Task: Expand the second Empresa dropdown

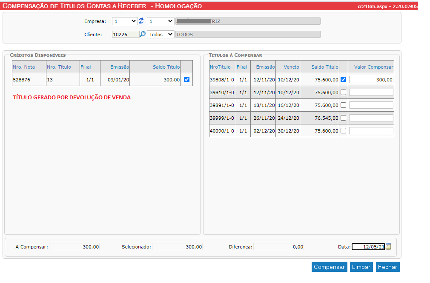Action: click(x=161, y=21)
